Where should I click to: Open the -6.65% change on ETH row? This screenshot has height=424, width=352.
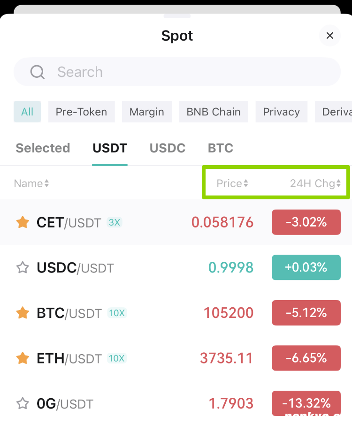click(x=306, y=358)
